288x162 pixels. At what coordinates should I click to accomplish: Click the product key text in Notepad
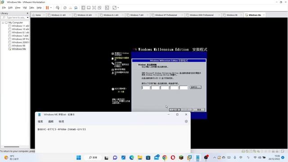coord(62,129)
